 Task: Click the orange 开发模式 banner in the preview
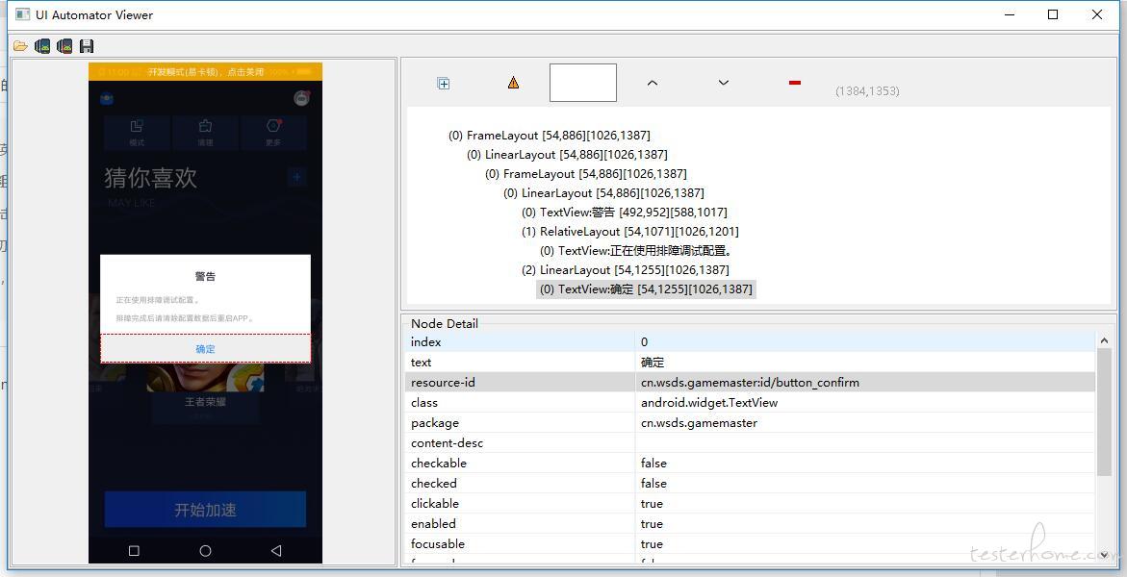point(206,72)
